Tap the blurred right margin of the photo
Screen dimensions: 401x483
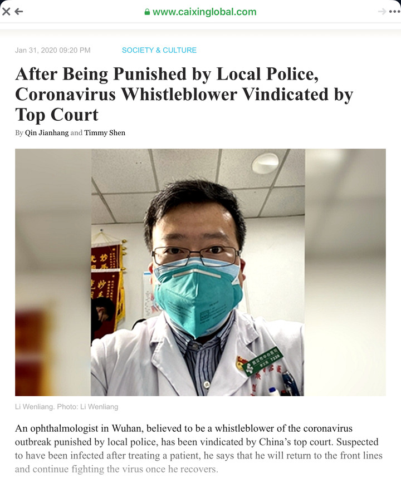[x=345, y=272]
